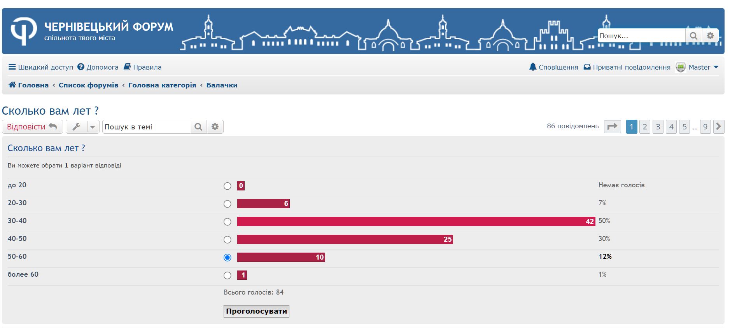Select the 20-30 age radio button
Image resolution: width=730 pixels, height=328 pixels.
[228, 204]
